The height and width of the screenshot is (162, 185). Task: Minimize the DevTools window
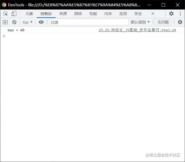pos(149,5)
